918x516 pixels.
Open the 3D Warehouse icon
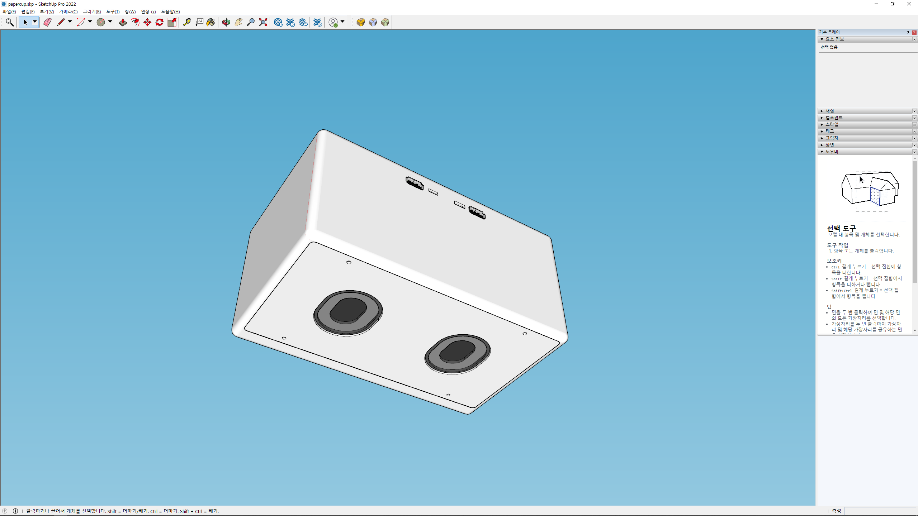point(278,22)
